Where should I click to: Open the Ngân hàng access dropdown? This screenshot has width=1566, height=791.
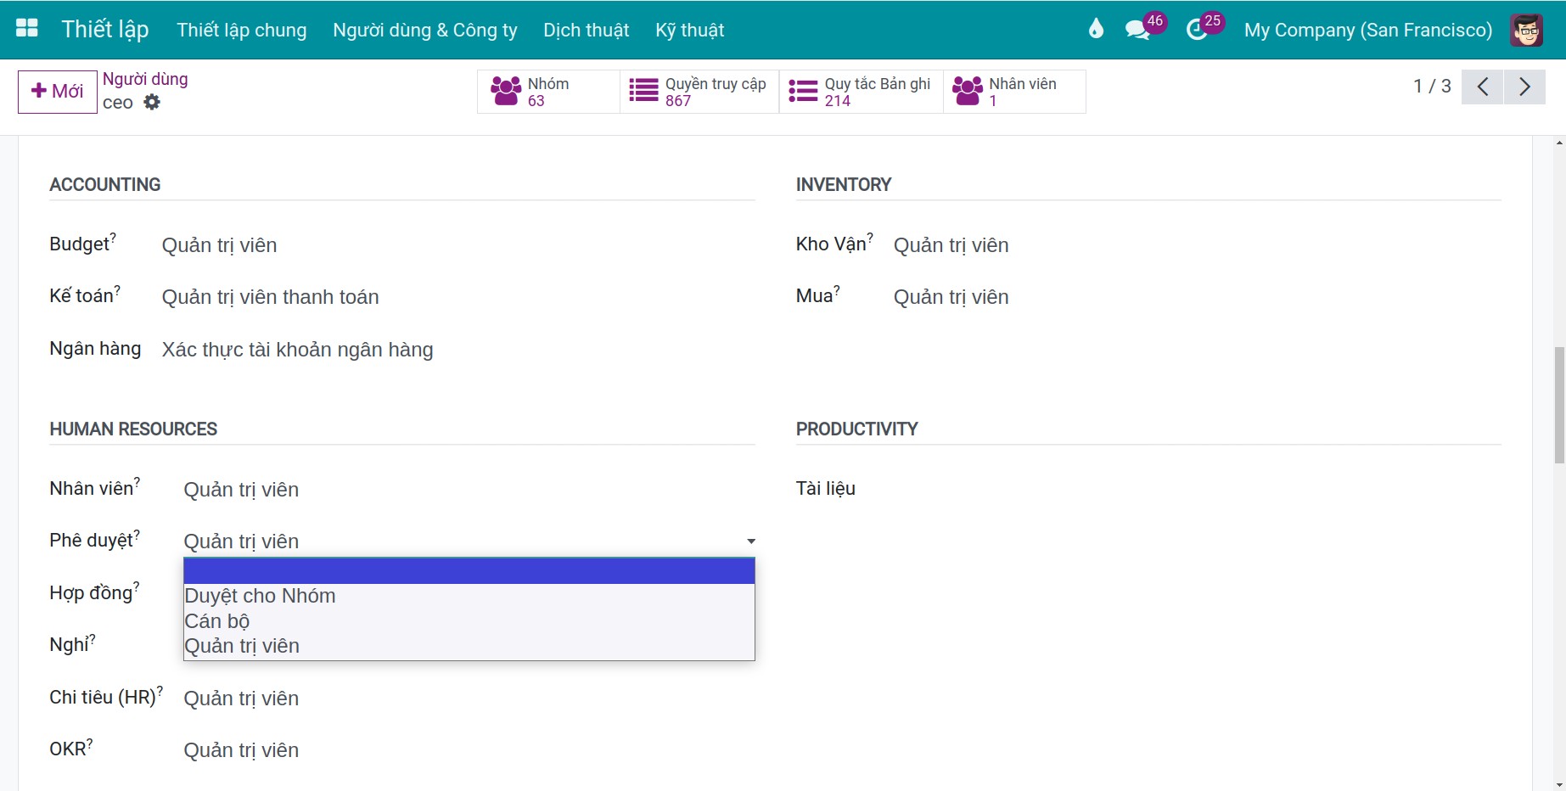point(458,350)
